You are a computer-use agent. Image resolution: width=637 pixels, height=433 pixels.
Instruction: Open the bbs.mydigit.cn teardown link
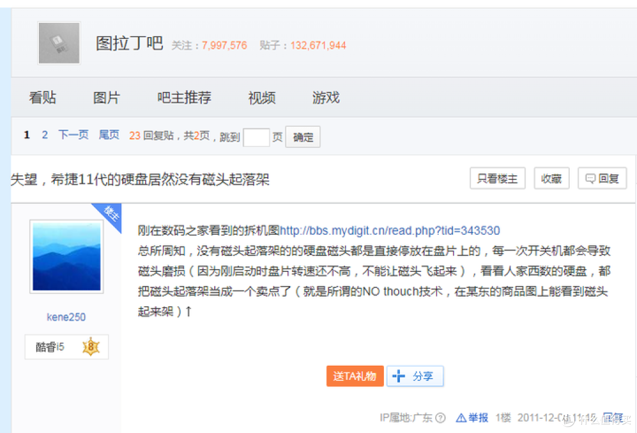390,231
